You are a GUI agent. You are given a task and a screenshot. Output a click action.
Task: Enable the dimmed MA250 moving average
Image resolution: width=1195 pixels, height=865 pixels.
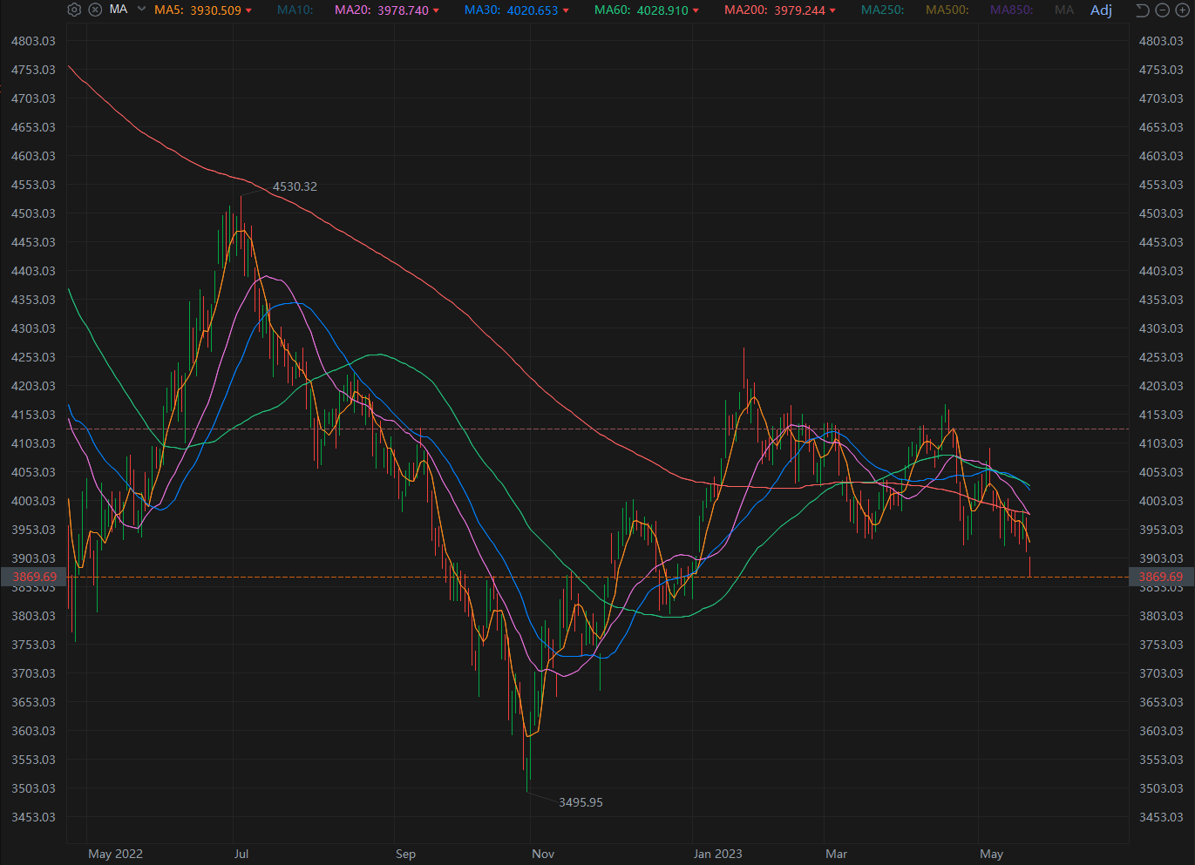pyautogui.click(x=883, y=10)
